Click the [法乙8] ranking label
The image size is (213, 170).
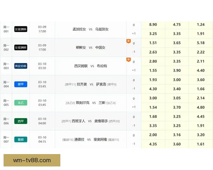[70, 103]
